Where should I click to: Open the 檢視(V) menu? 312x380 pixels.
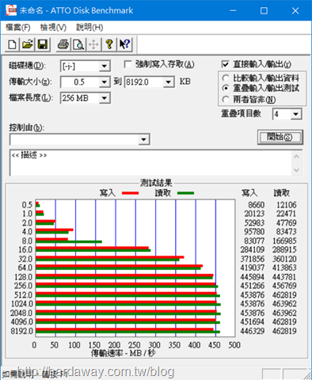(53, 27)
